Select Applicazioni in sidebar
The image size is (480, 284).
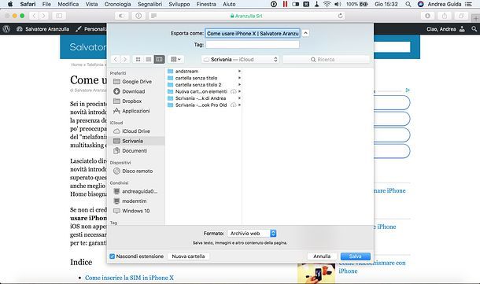tap(137, 111)
